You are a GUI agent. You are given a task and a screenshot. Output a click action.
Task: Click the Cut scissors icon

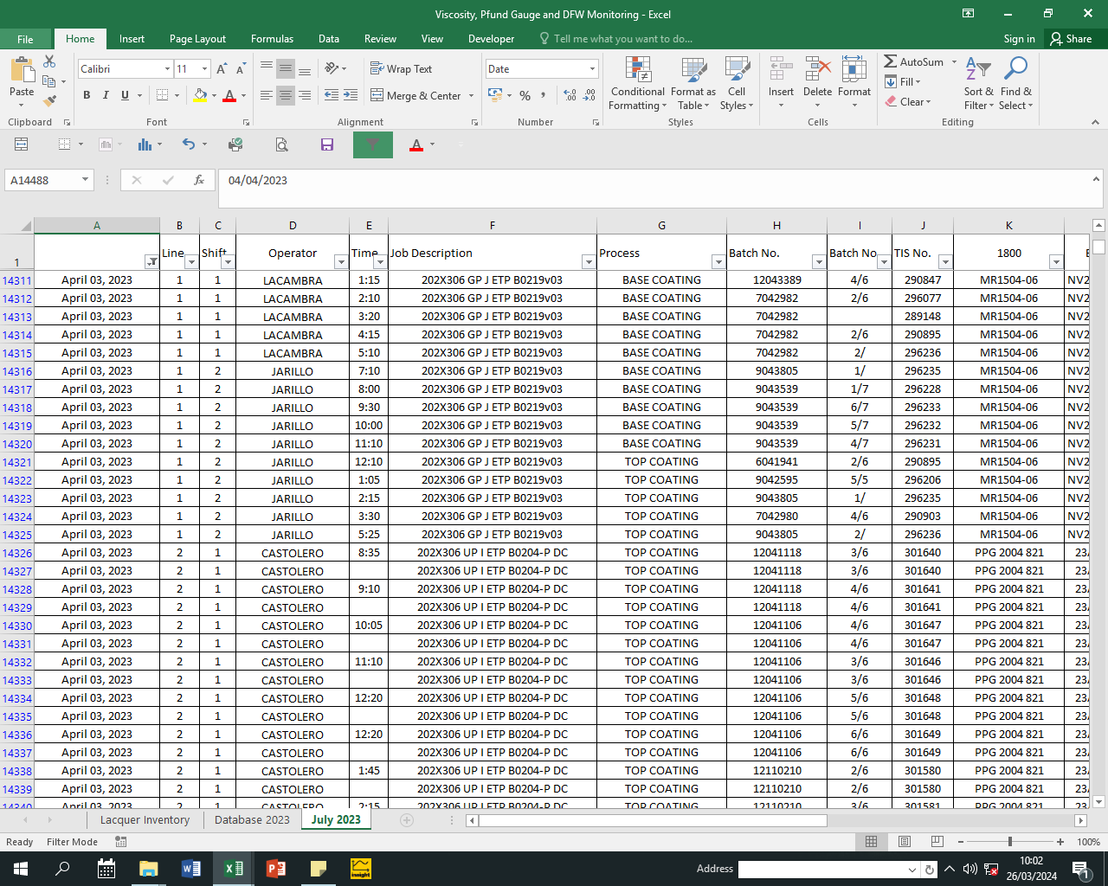(x=49, y=62)
